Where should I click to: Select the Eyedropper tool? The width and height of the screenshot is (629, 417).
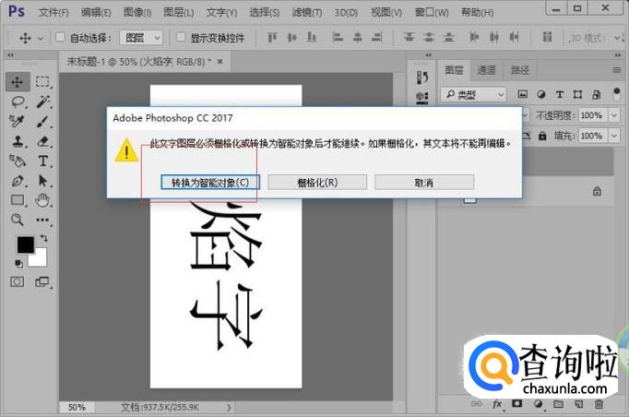coord(18,121)
